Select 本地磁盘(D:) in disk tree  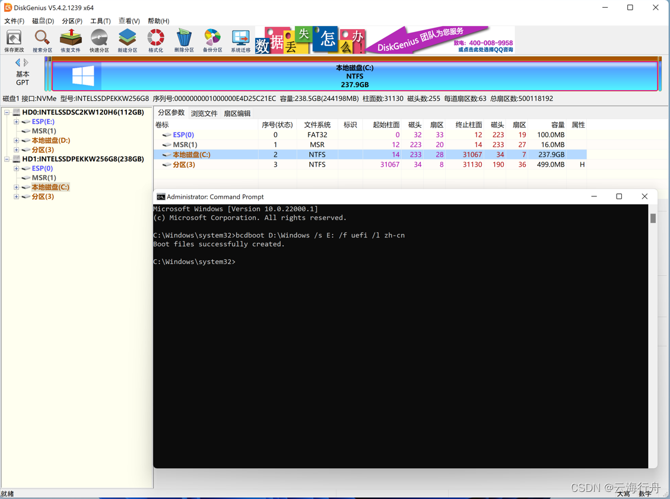click(x=51, y=141)
